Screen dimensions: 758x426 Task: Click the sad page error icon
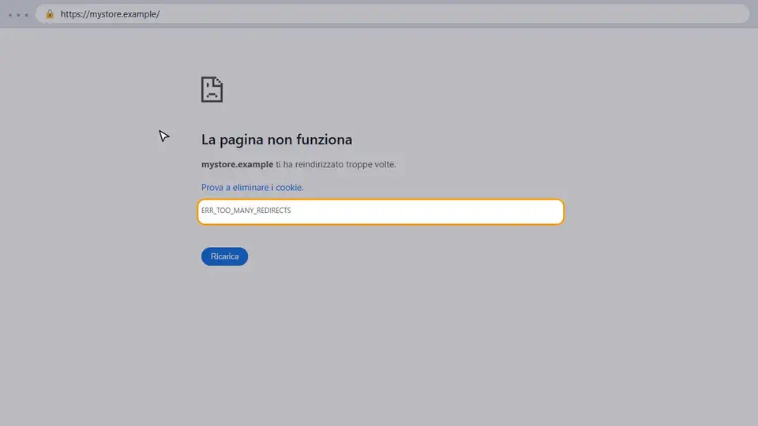(x=212, y=89)
